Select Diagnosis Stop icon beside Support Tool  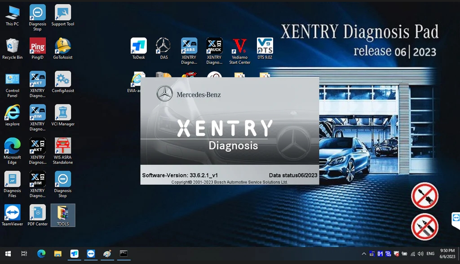[x=38, y=18]
